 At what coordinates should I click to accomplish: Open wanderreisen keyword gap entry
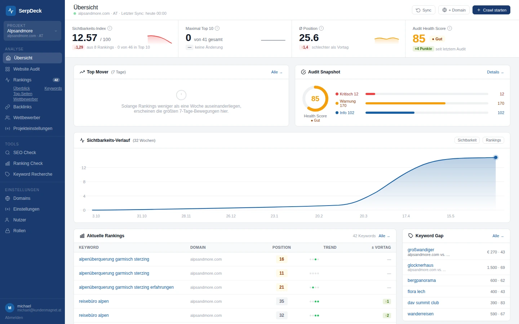tap(456, 314)
